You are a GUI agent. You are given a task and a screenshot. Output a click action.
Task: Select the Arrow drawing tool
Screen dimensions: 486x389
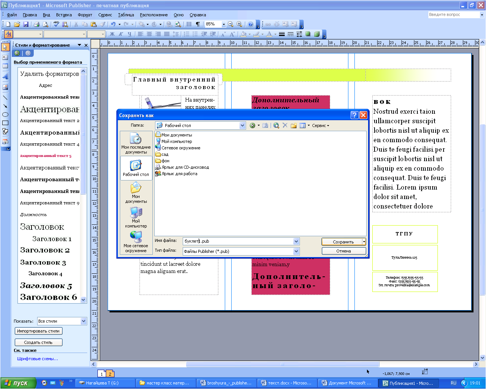tap(5, 106)
